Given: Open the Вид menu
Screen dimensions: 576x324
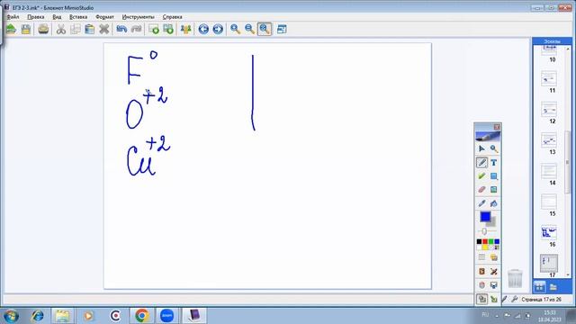Looking at the screenshot, I should 57,17.
